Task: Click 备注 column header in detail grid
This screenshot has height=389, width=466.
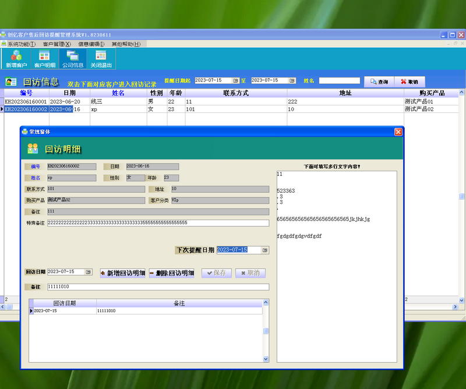Action: coord(179,303)
